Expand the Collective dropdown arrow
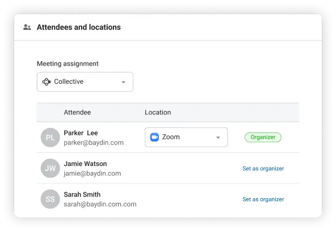336x231 pixels. [x=123, y=82]
